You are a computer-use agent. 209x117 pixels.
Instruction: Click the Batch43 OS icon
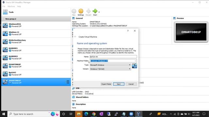5,74
